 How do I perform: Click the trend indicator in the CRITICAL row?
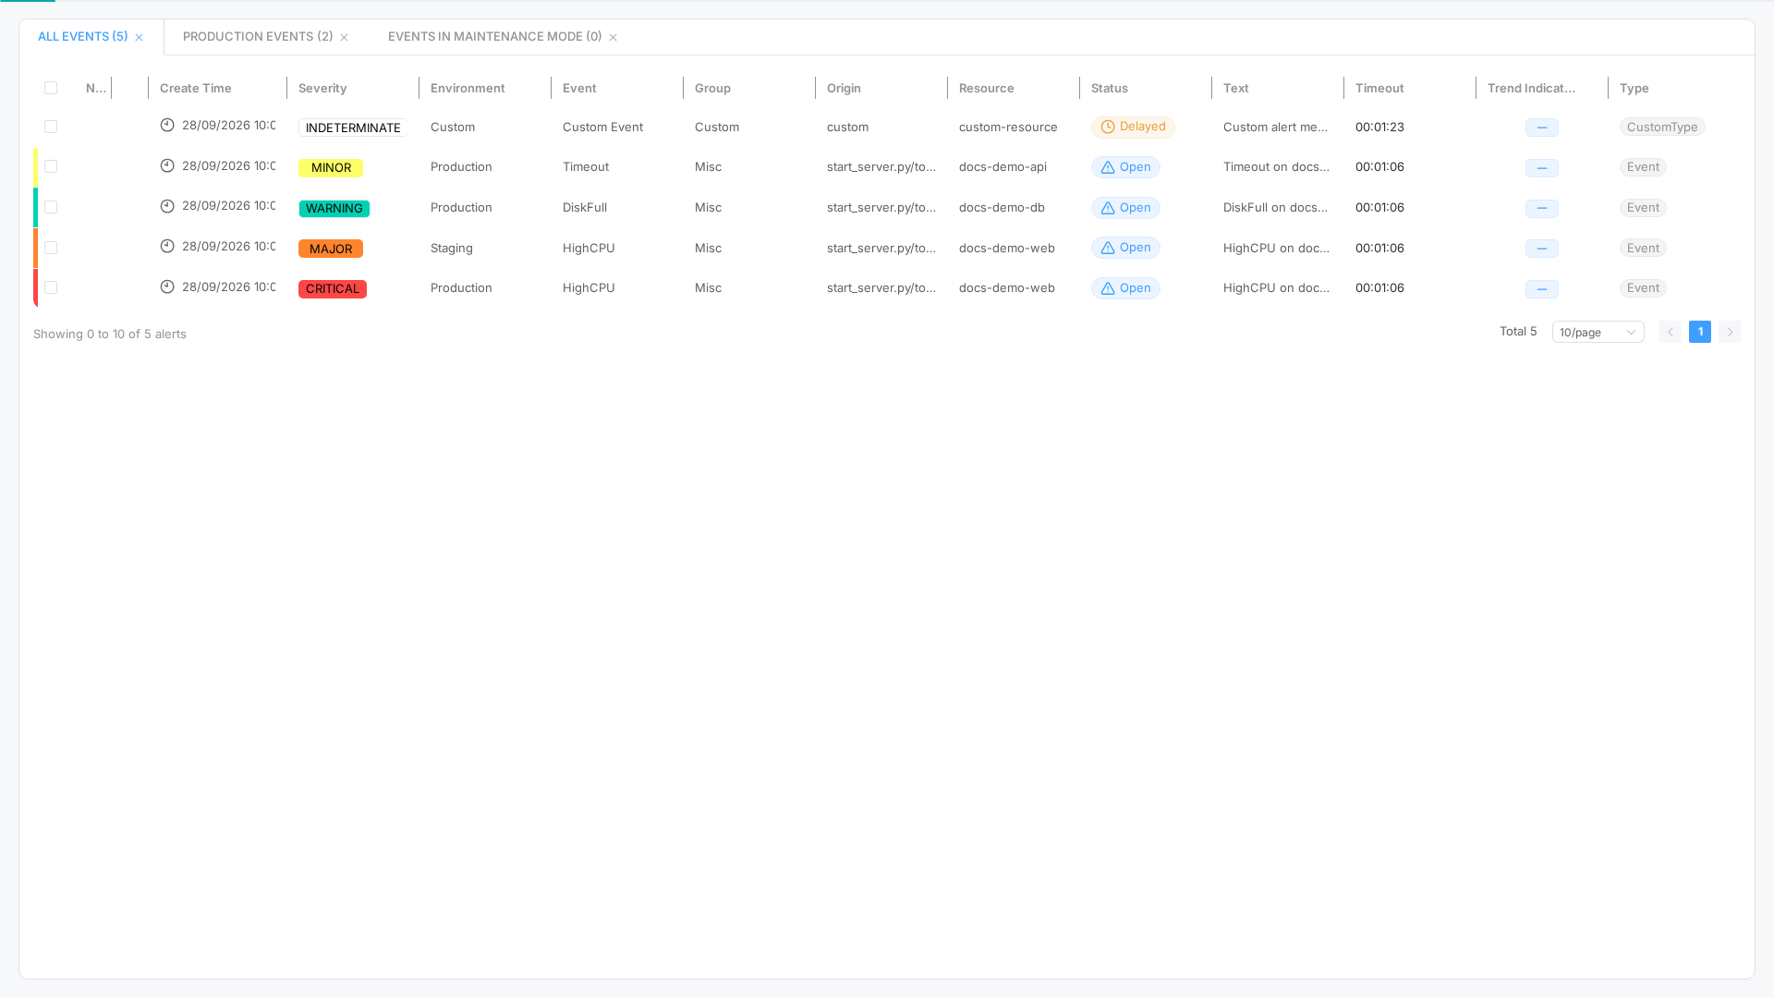click(1542, 289)
